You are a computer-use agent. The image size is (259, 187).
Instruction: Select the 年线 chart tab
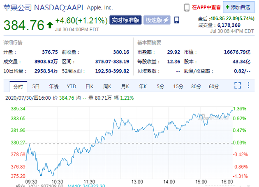coord(54,86)
